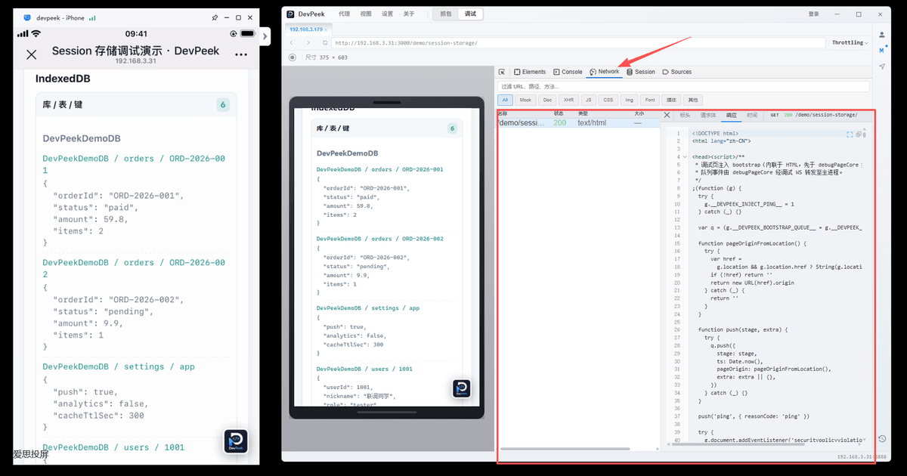
Task: Select the Network panel tab
Action: pyautogui.click(x=605, y=72)
